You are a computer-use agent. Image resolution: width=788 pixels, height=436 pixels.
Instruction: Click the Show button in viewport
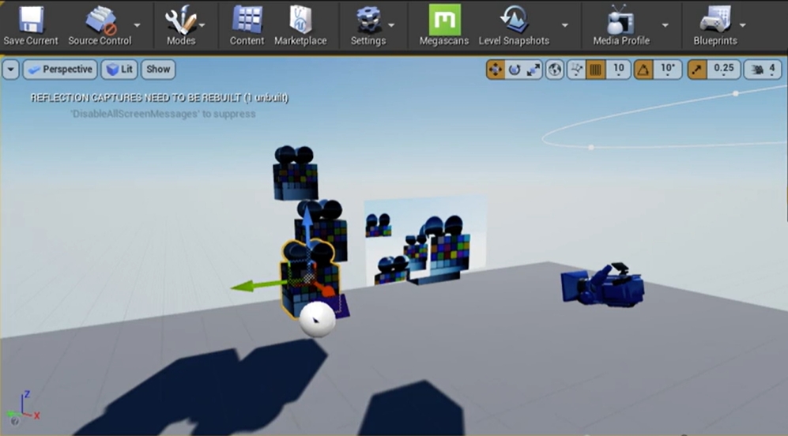pyautogui.click(x=158, y=70)
